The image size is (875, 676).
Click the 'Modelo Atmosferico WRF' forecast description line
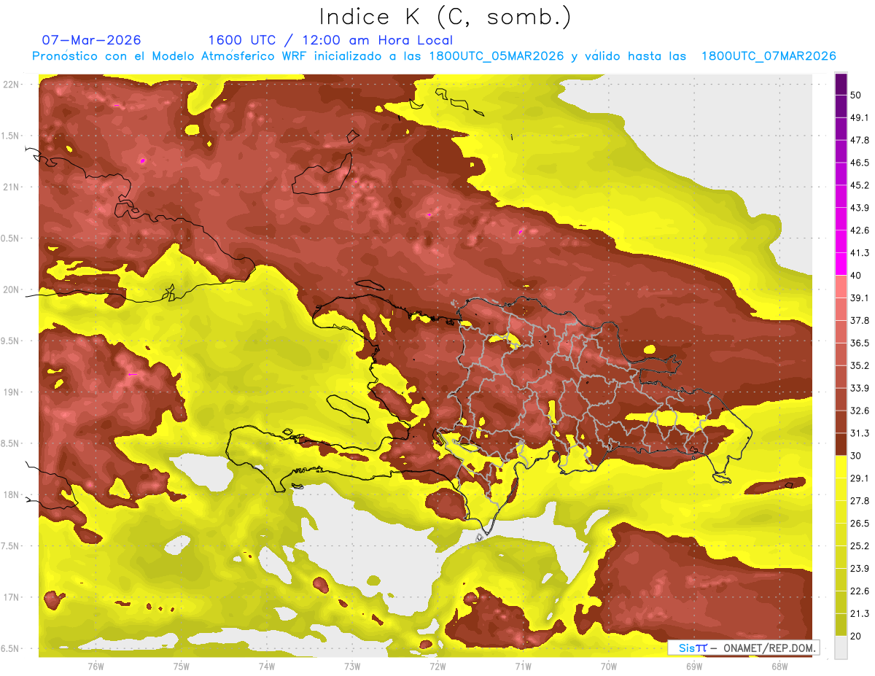coord(434,56)
